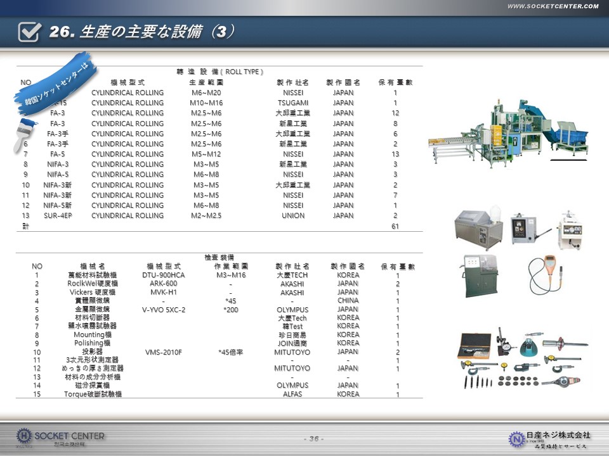
Task: Click the page number 36 in footer
Action: click(x=314, y=439)
